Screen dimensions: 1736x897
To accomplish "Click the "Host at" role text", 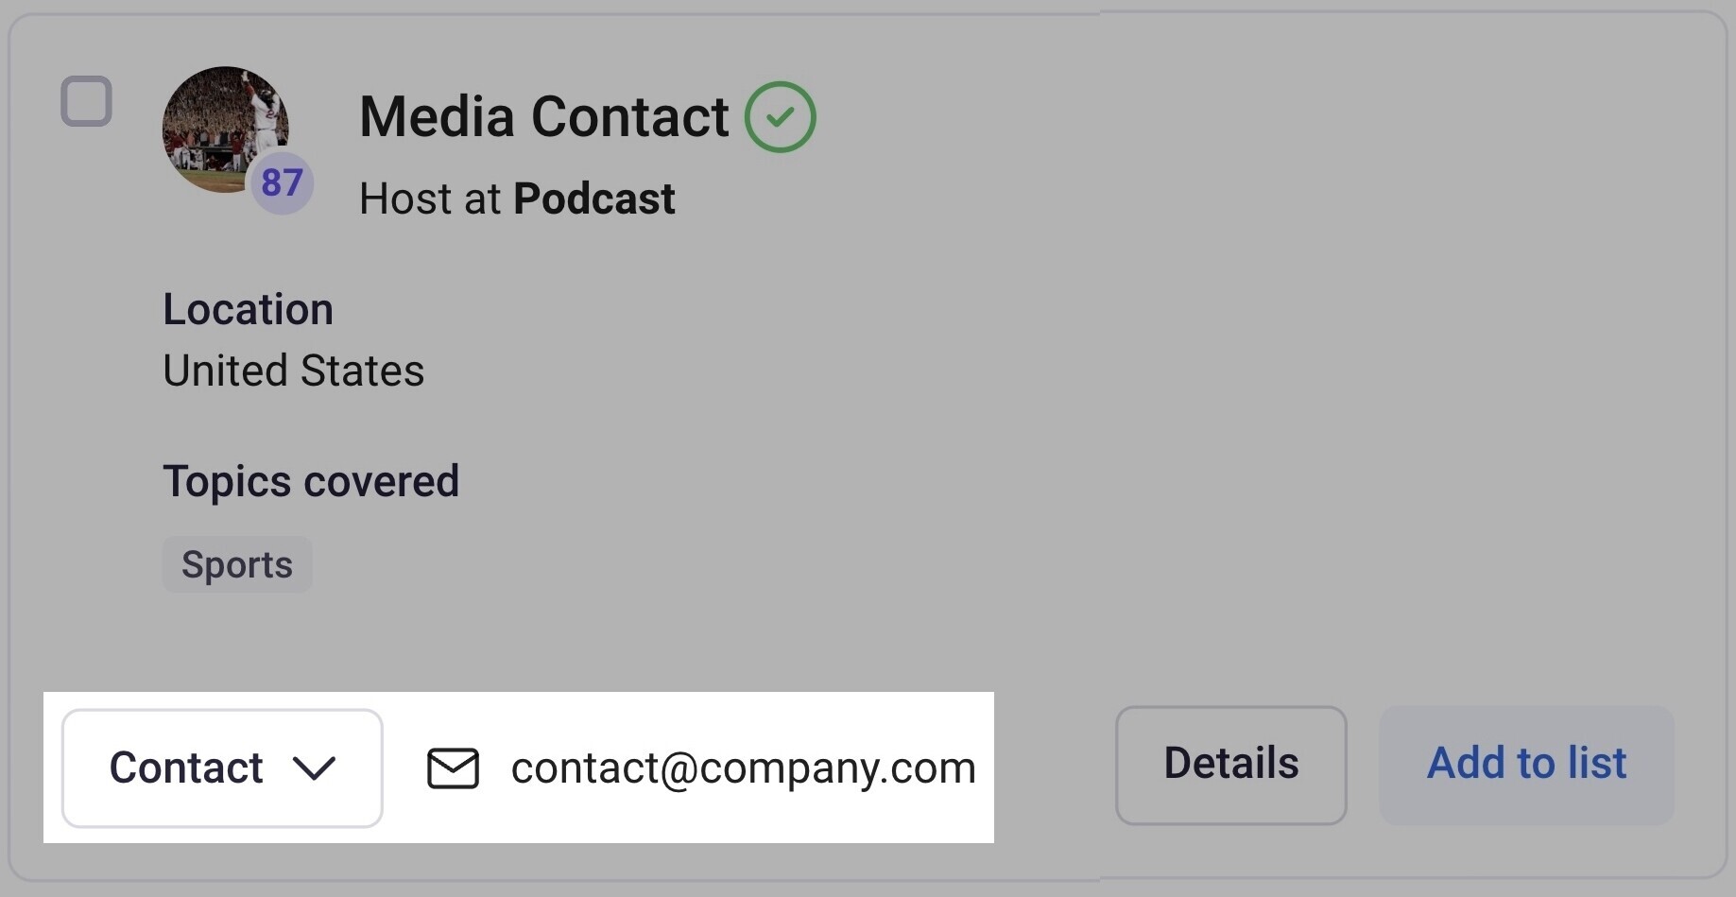I will (x=430, y=199).
